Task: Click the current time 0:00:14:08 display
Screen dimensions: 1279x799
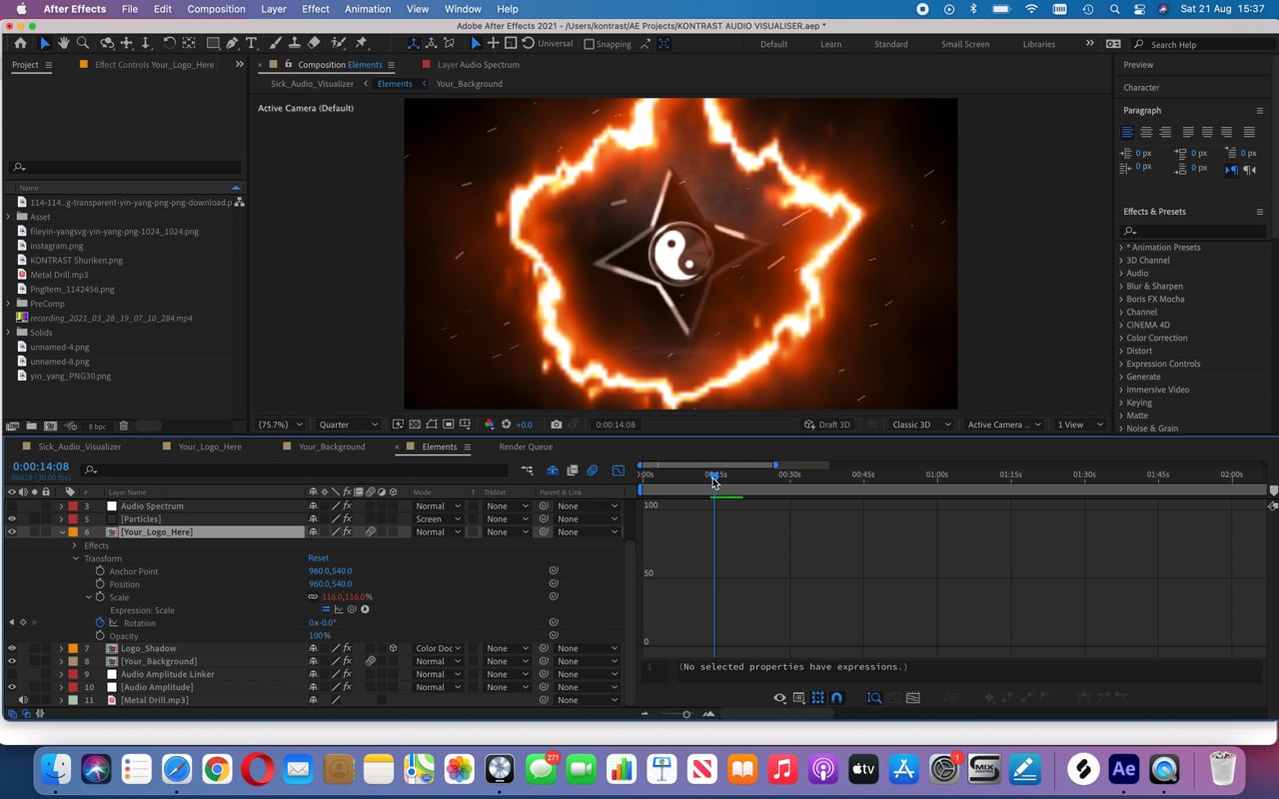Action: pos(40,466)
